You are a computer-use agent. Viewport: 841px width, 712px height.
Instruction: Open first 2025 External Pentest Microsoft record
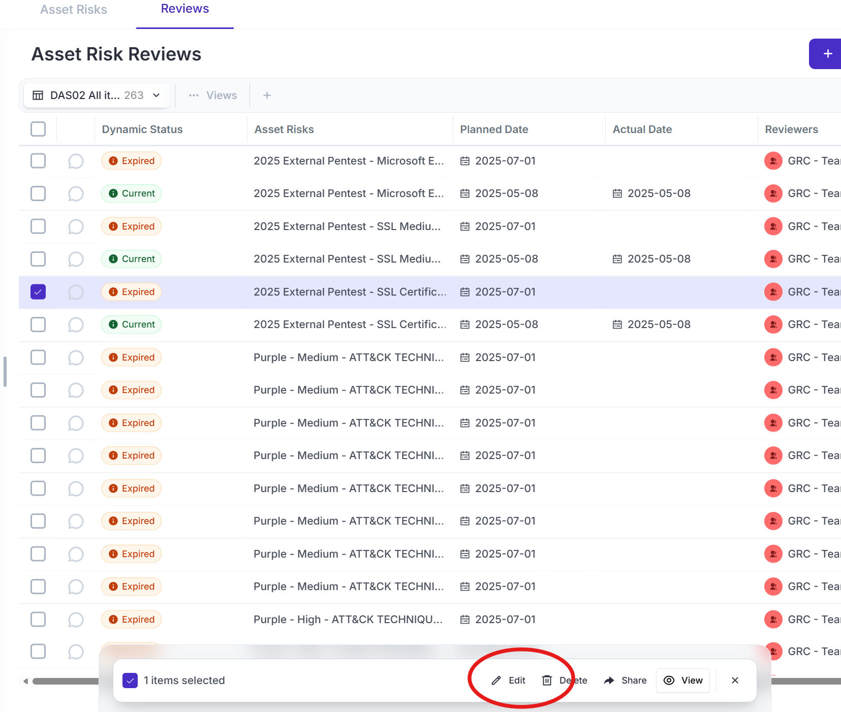pyautogui.click(x=349, y=161)
